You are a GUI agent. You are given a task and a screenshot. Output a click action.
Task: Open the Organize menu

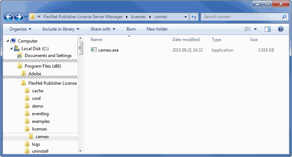click(20, 29)
